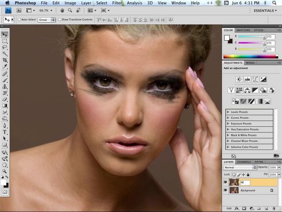Toggle lock transparent pixels
282x212 pixels.
pyautogui.click(x=234, y=174)
